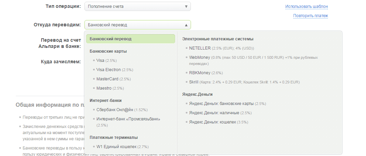Click Перевод на счет Альпари label

click(59, 43)
